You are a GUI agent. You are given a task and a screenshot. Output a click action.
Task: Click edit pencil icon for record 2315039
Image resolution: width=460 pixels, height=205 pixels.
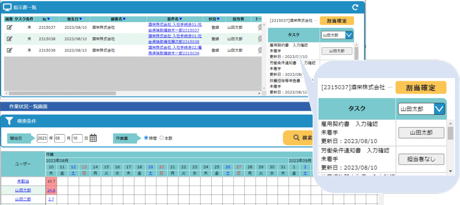coord(9,50)
